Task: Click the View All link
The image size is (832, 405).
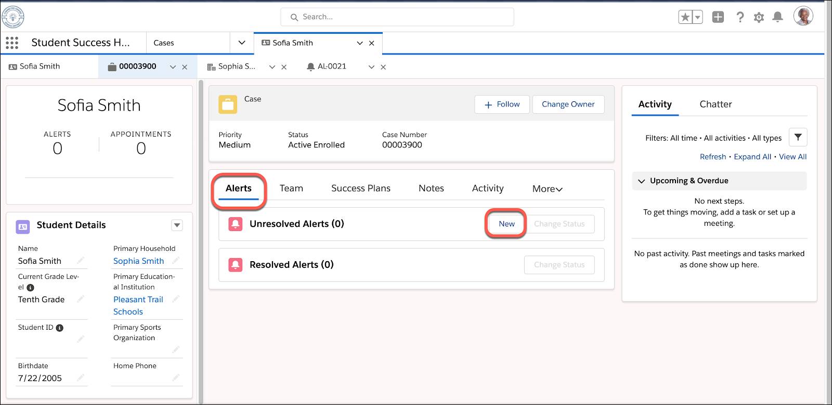Action: (x=792, y=157)
